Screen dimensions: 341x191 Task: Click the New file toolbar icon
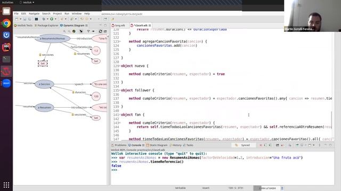[17, 19]
